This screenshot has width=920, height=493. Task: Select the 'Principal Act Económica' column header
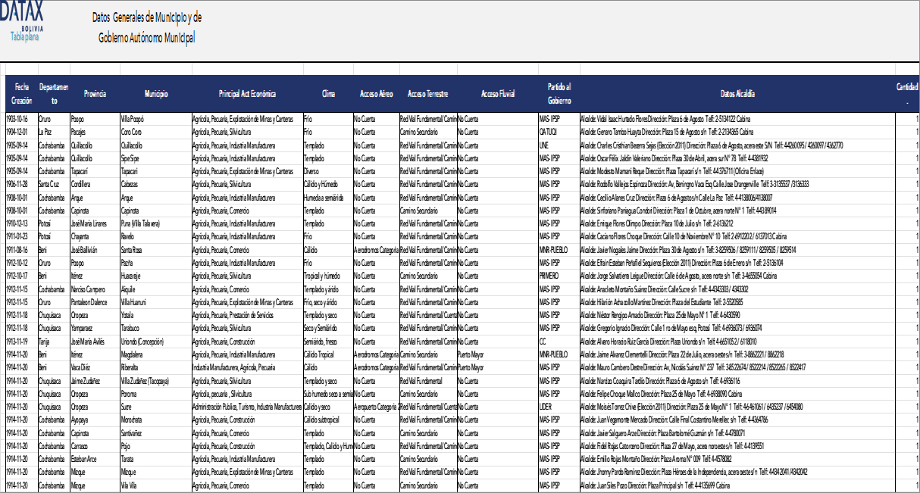(x=247, y=94)
